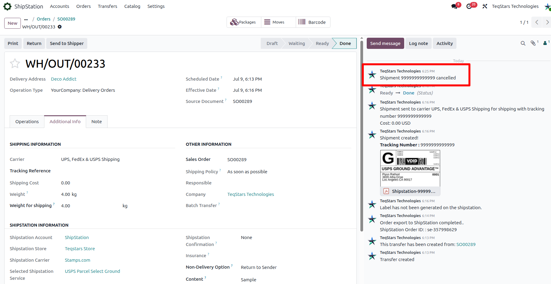
Task: Open SO00289 breadcrumb link
Action: click(66, 19)
